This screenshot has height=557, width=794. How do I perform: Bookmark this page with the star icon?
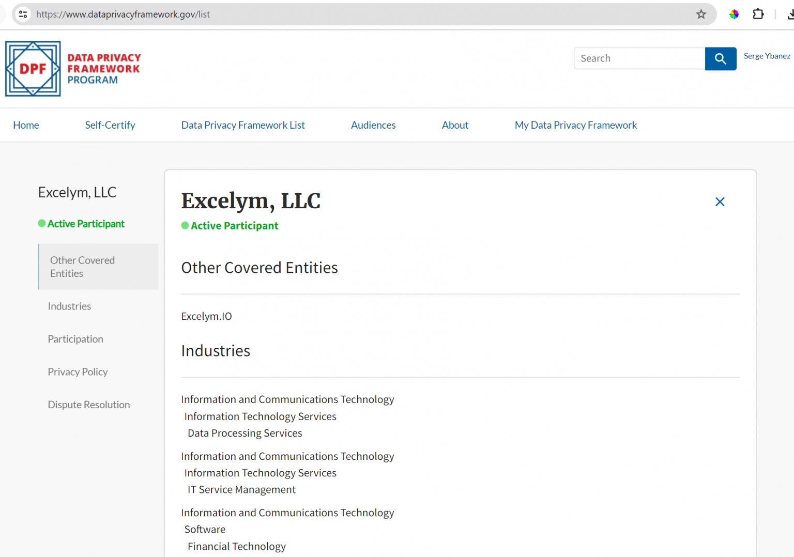(x=701, y=14)
